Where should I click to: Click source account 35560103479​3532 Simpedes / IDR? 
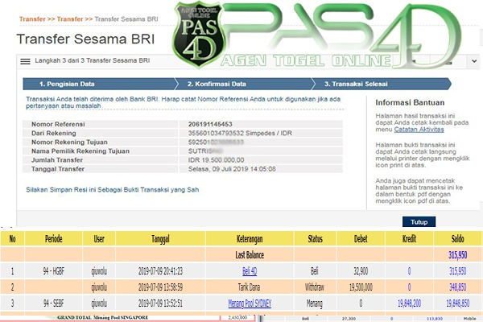(x=240, y=133)
